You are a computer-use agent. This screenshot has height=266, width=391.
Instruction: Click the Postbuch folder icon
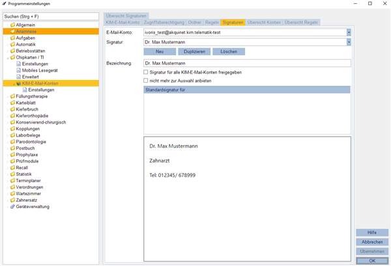coord(12,148)
